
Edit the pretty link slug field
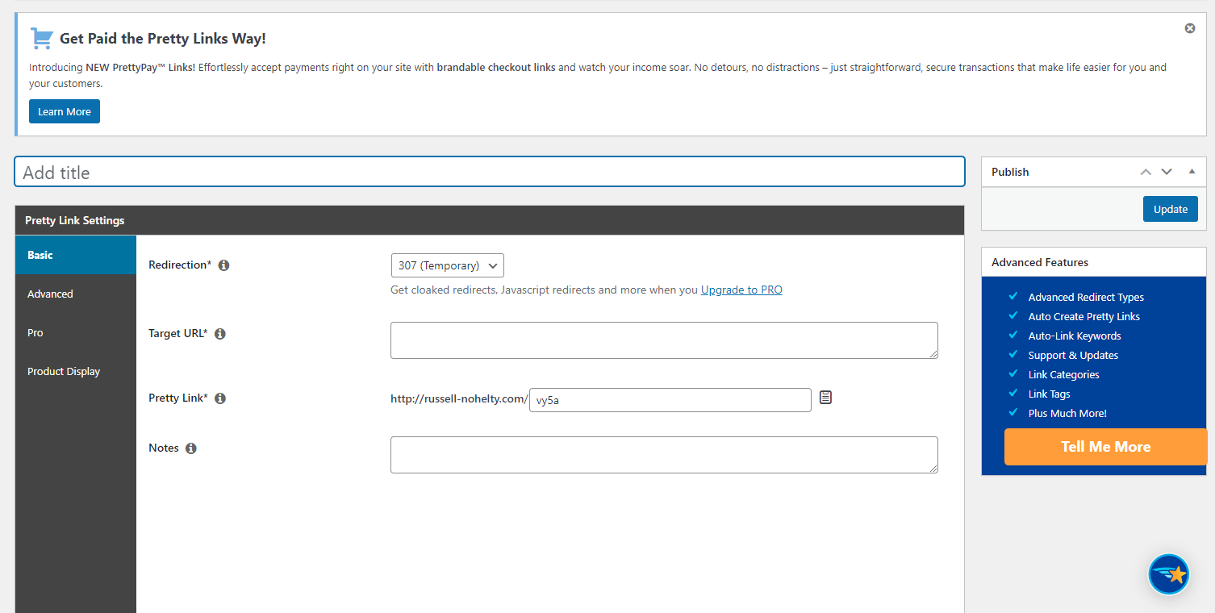click(670, 400)
